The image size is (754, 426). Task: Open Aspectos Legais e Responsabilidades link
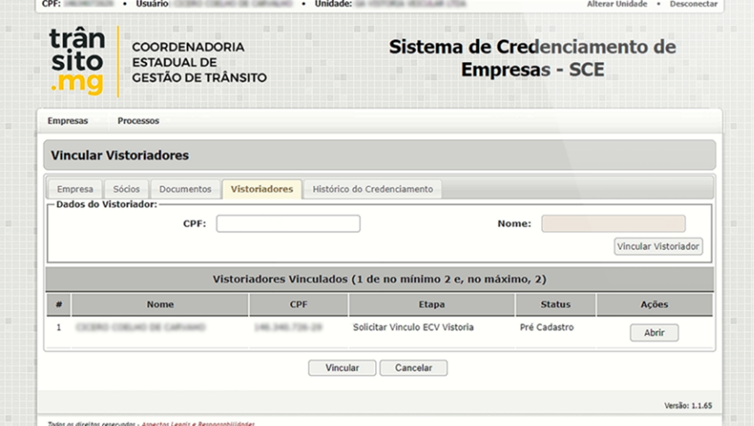pyautogui.click(x=198, y=423)
